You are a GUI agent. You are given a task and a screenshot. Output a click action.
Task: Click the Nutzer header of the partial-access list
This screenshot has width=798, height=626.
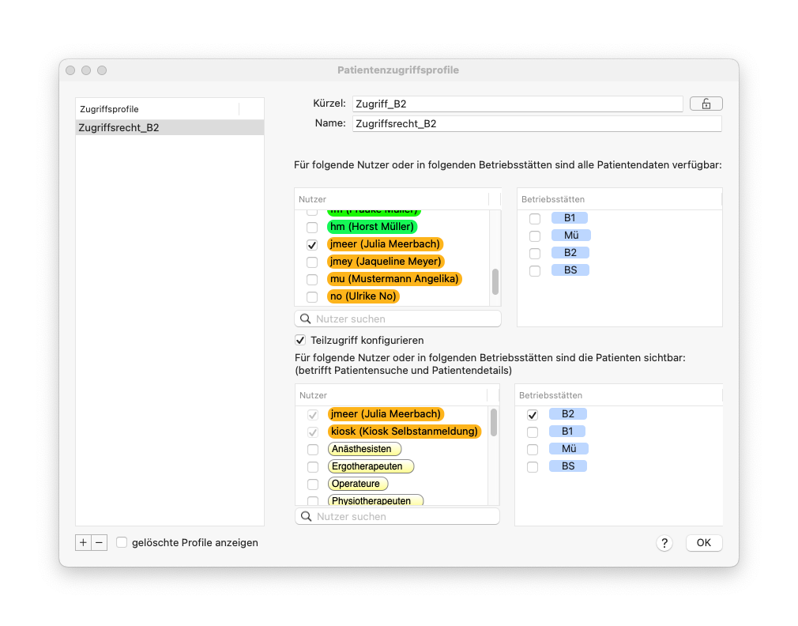coord(391,395)
